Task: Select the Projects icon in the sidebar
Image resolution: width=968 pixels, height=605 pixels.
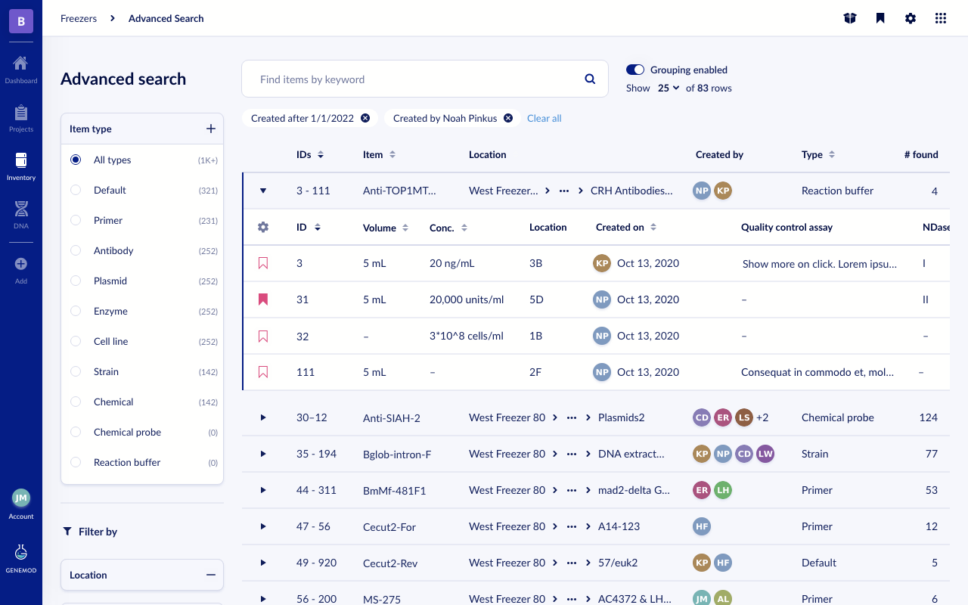Action: pos(20,117)
